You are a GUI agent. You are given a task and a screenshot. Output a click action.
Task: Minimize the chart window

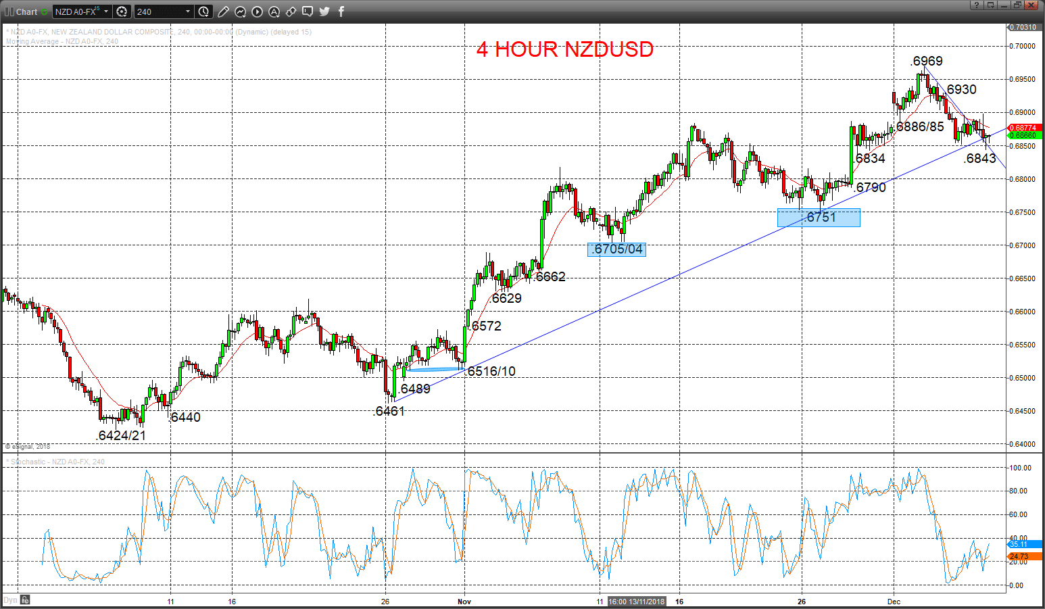click(1004, 5)
